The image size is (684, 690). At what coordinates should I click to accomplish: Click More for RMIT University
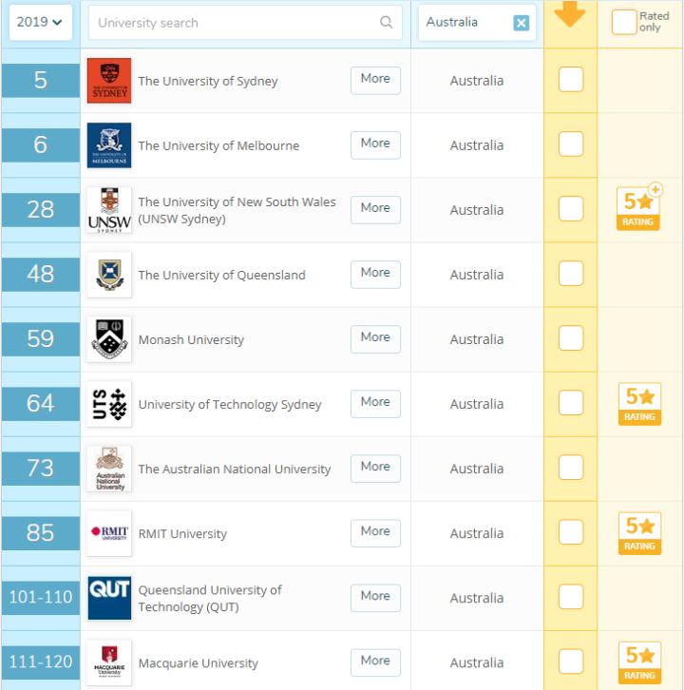(375, 533)
